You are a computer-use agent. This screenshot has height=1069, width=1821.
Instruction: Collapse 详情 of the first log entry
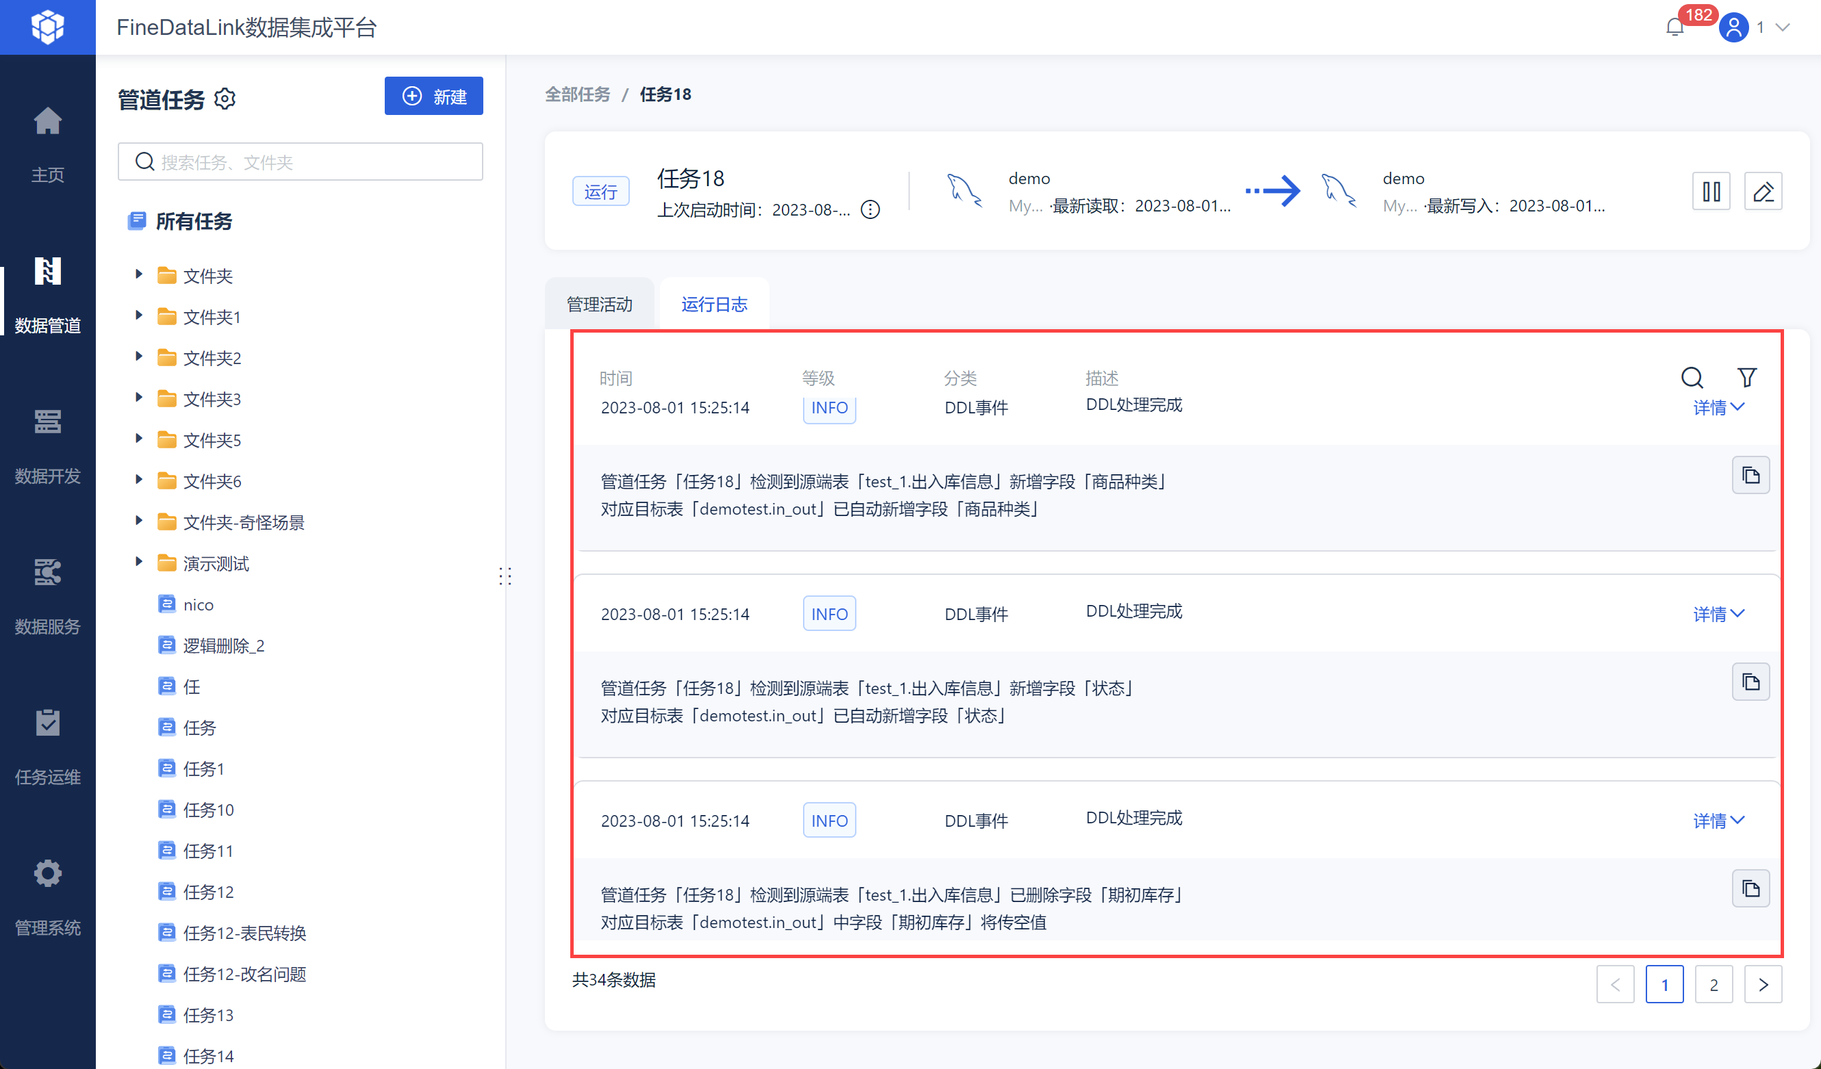click(1718, 407)
